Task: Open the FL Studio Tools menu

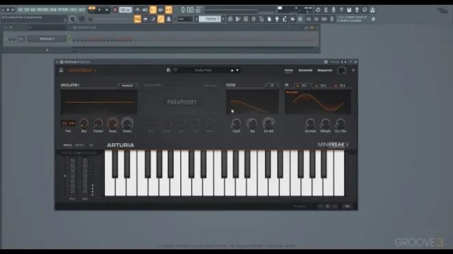Action: click(x=74, y=10)
